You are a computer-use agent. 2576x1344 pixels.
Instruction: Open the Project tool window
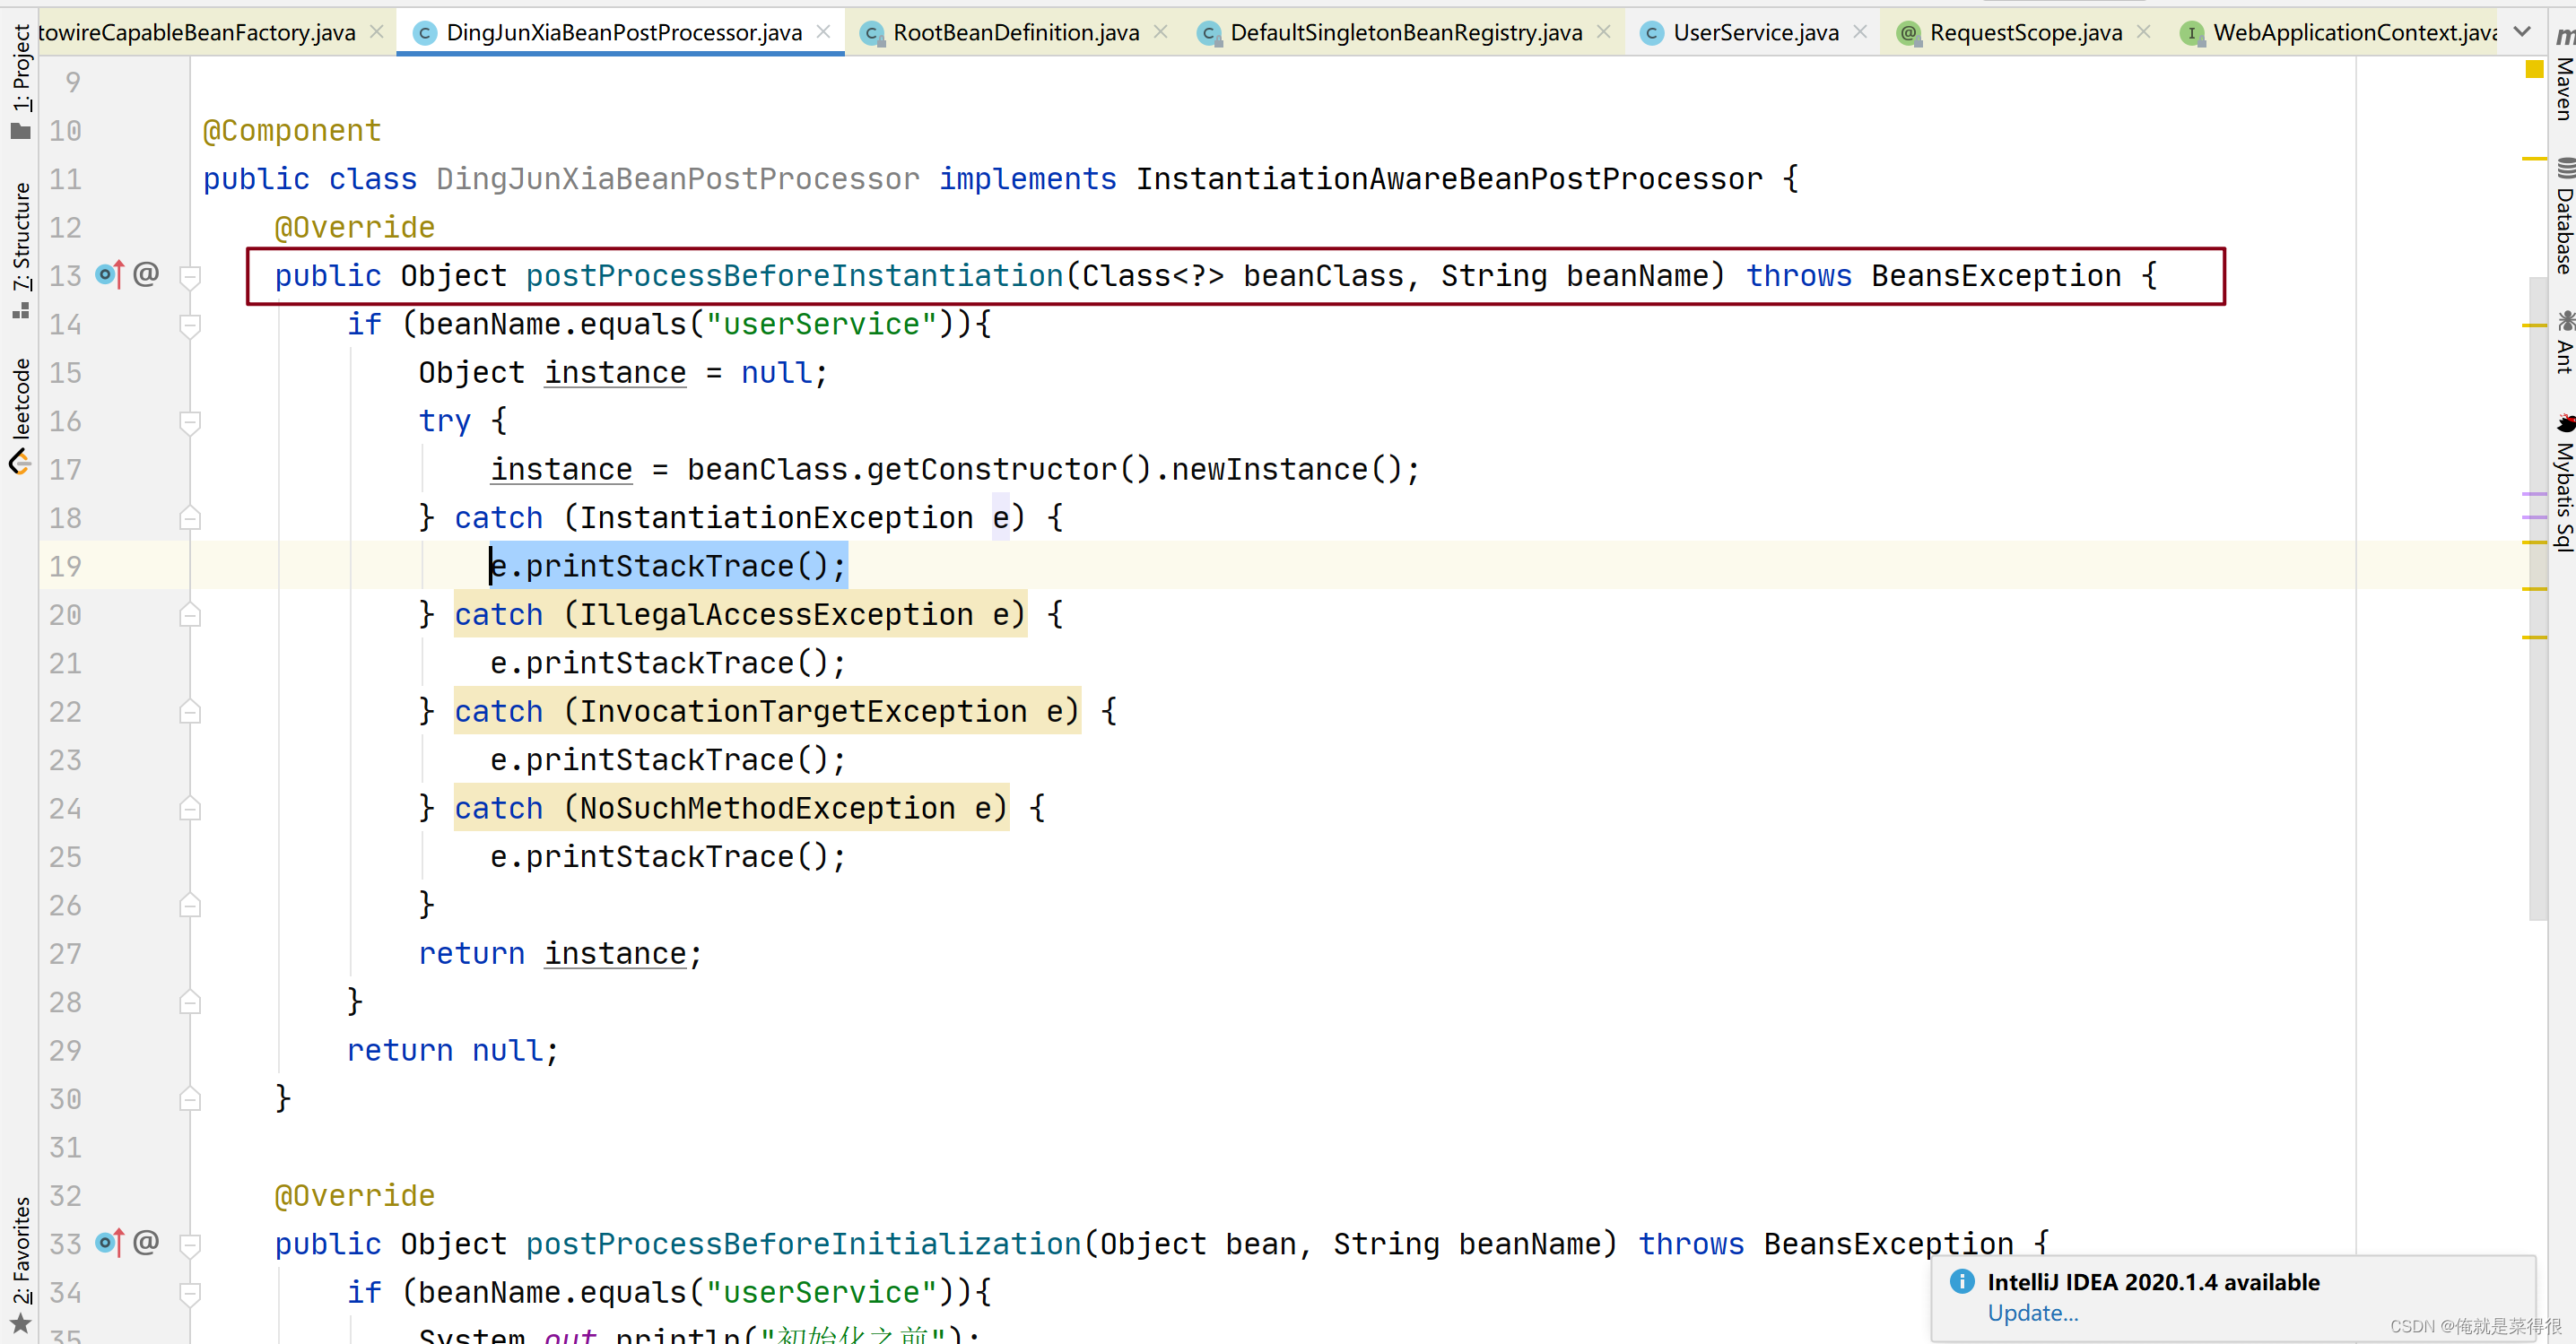click(x=21, y=82)
